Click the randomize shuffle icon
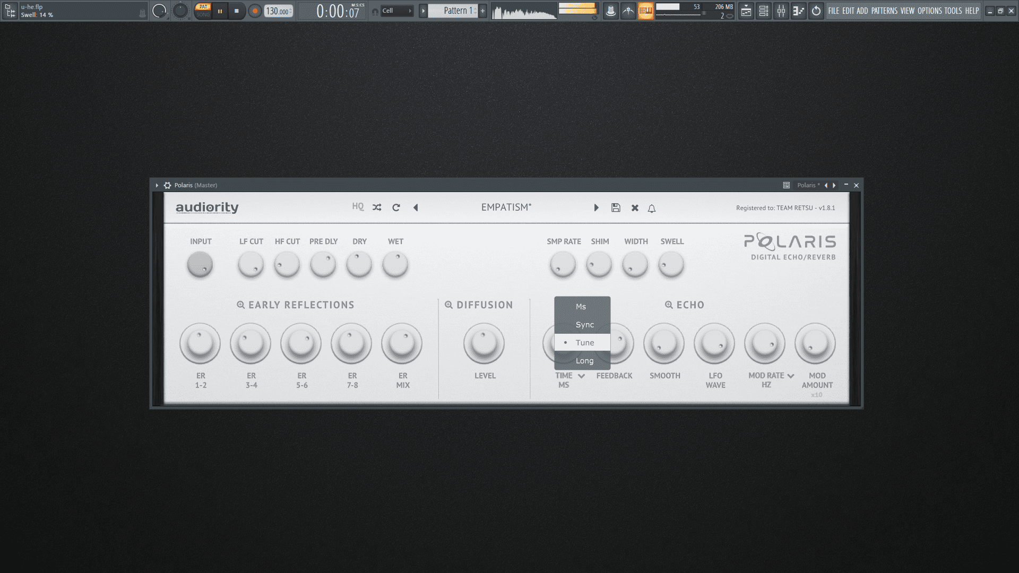Image resolution: width=1019 pixels, height=573 pixels. coord(377,207)
